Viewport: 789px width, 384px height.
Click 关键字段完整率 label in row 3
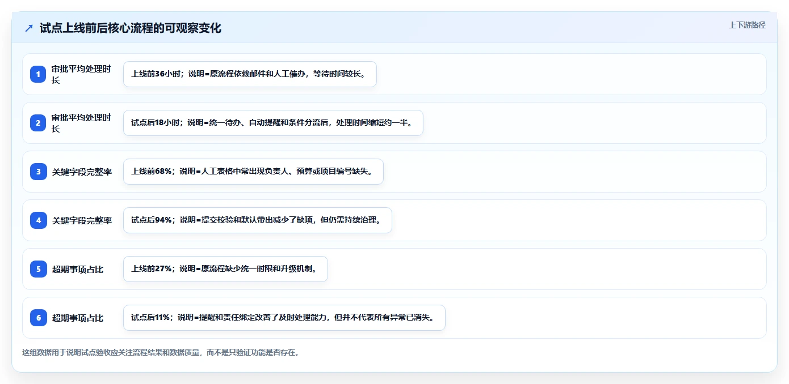point(82,172)
